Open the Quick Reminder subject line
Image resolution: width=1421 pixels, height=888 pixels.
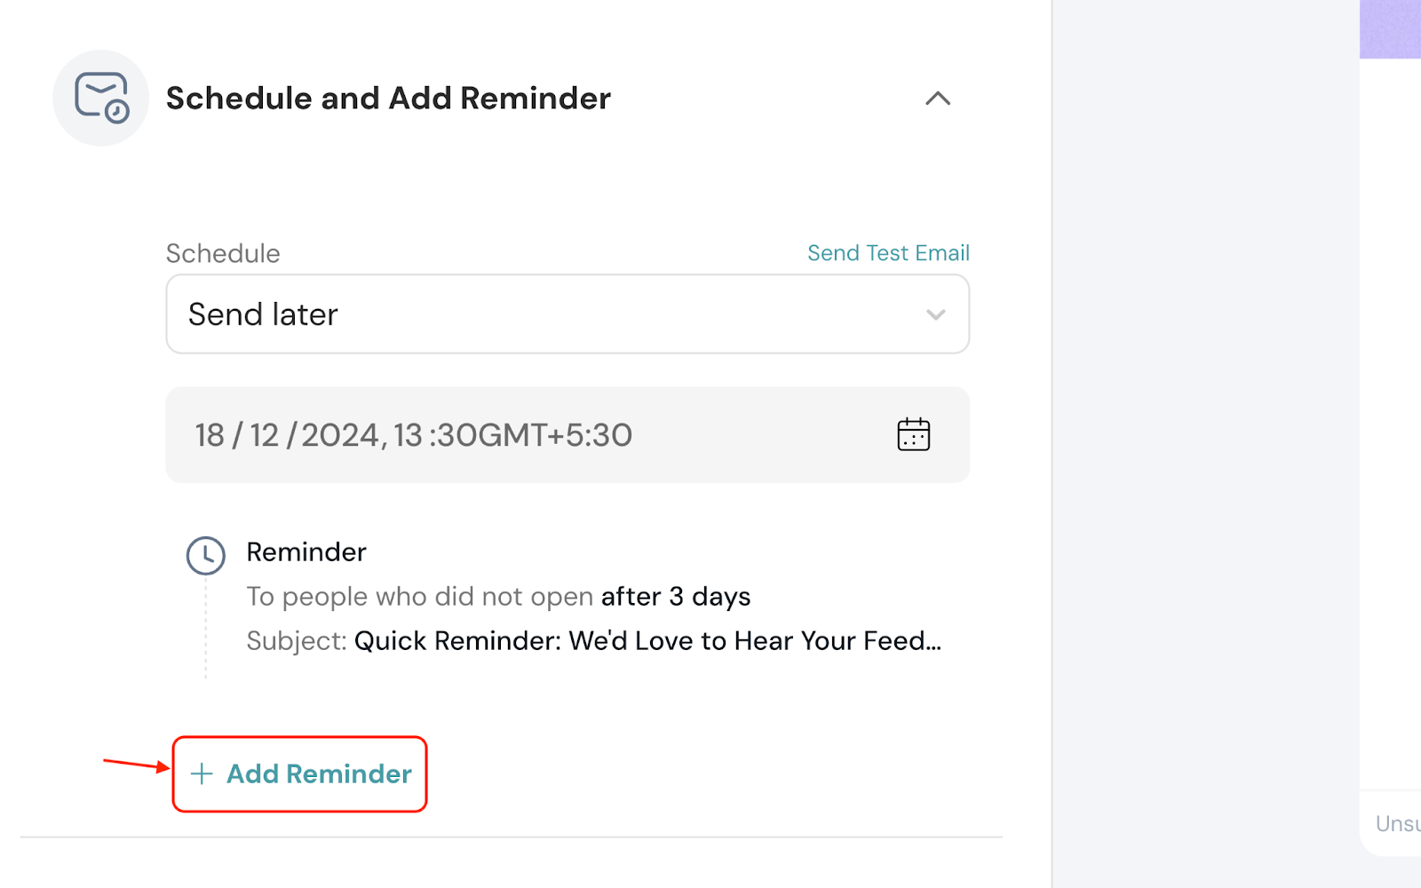coord(647,641)
